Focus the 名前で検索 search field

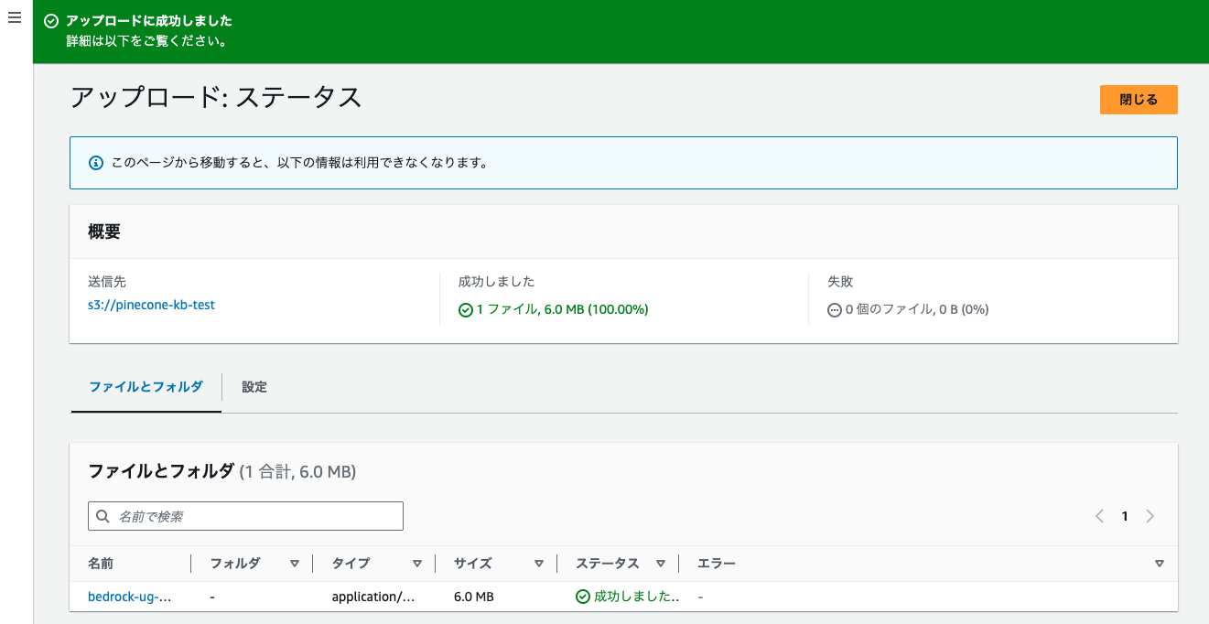coord(245,516)
